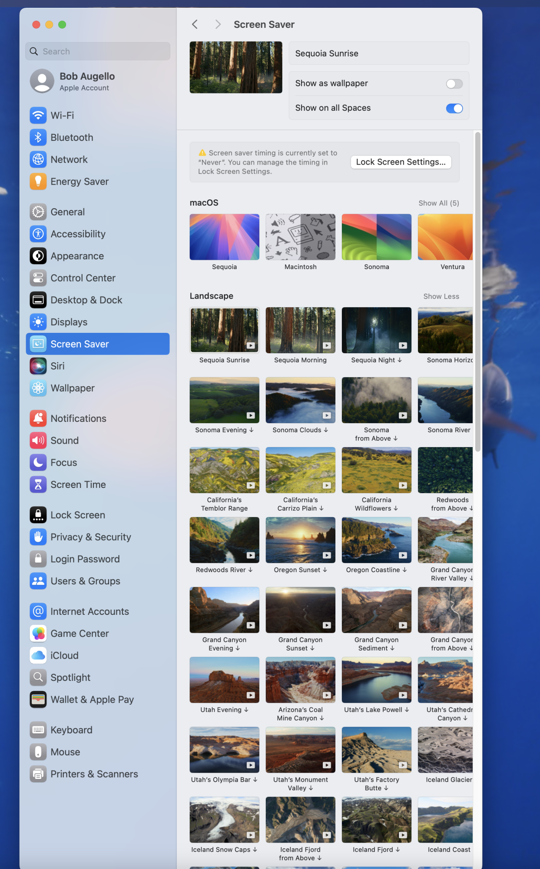
Task: Select the Siri icon
Action: [x=38, y=366]
